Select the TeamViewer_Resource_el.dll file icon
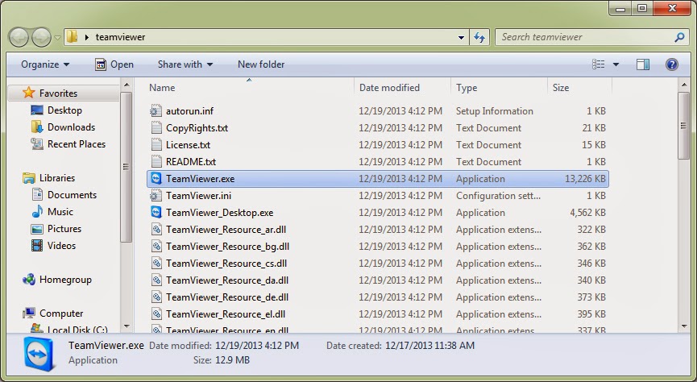The height and width of the screenshot is (382, 697). coord(156,313)
